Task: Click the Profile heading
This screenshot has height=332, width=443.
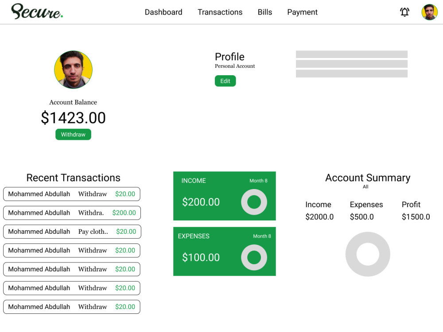Action: pyautogui.click(x=229, y=57)
